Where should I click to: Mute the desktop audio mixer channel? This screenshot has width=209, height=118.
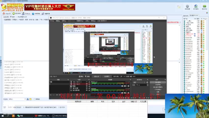coord(125,93)
